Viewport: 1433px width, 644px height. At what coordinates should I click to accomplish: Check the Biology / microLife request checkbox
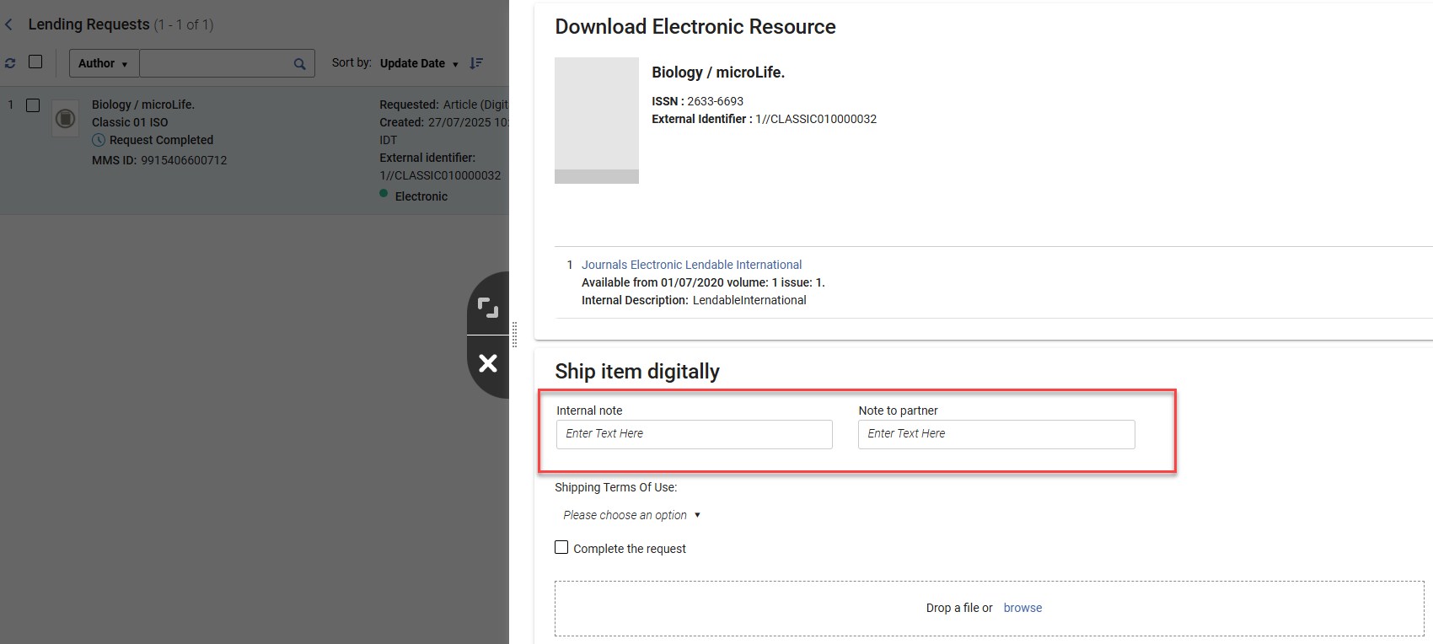tap(33, 105)
